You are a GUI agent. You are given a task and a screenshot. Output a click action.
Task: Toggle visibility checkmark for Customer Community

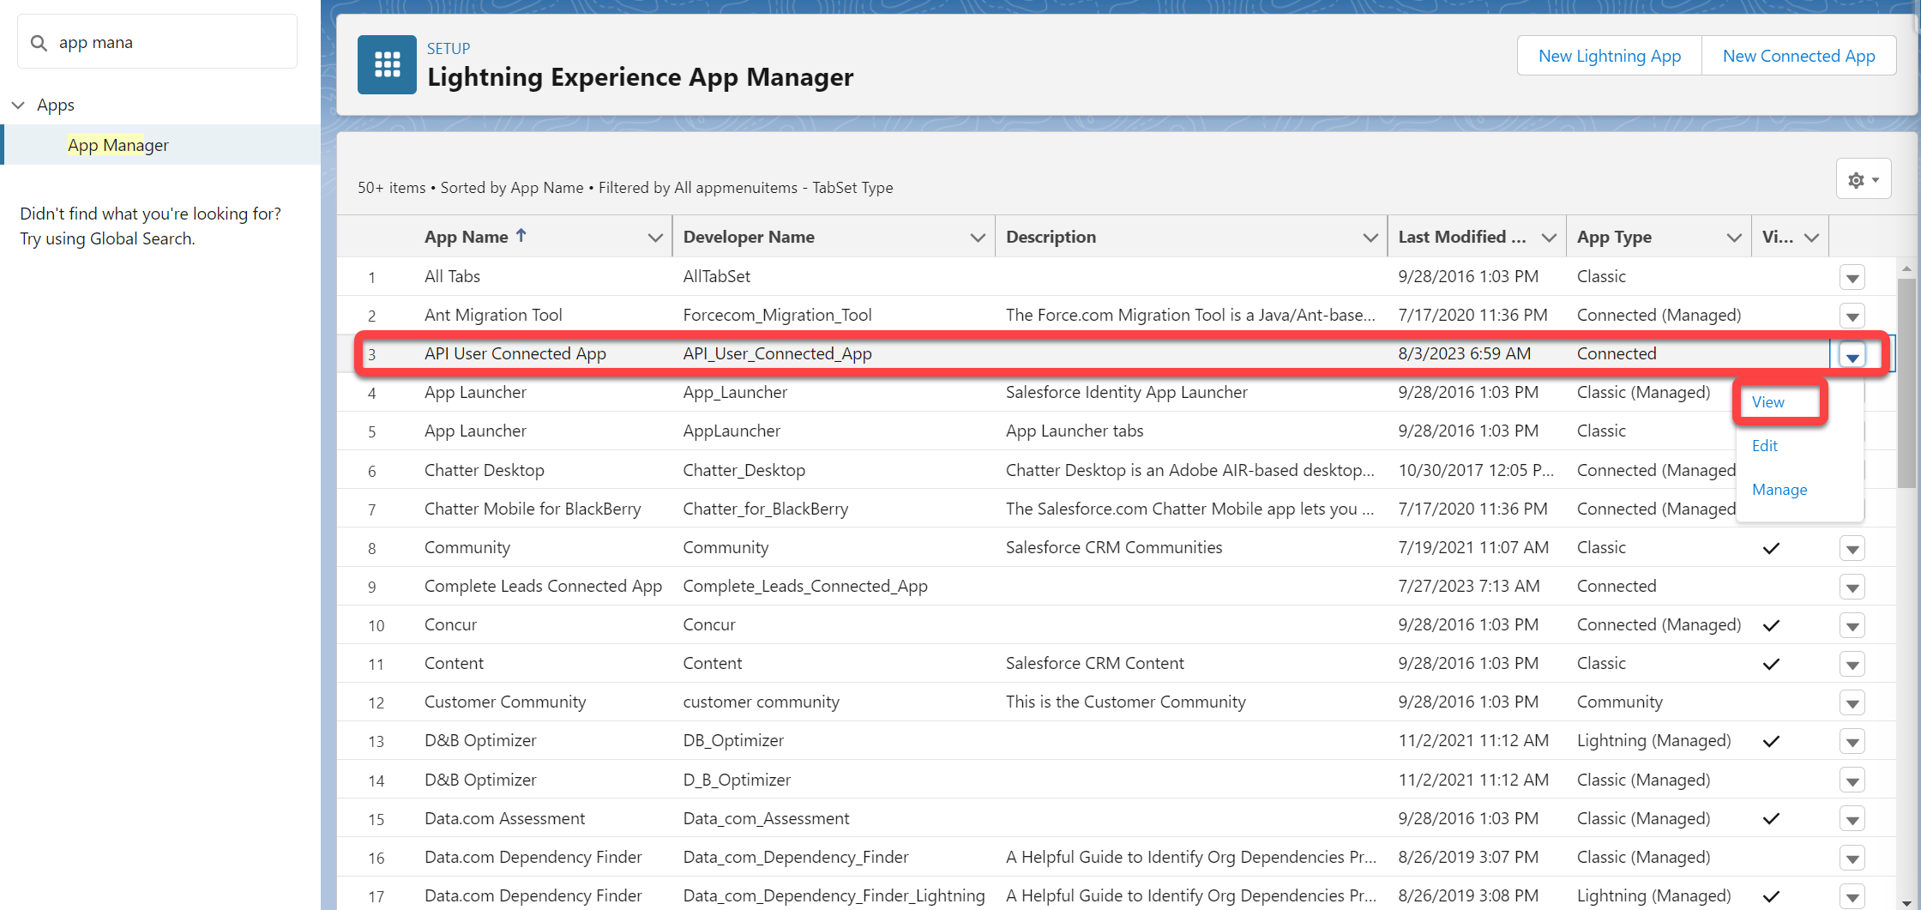1770,702
